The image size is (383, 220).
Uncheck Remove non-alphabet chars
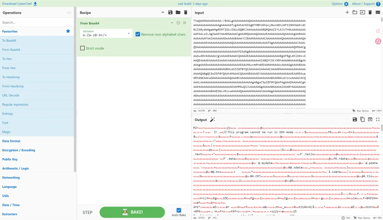click(x=138, y=34)
